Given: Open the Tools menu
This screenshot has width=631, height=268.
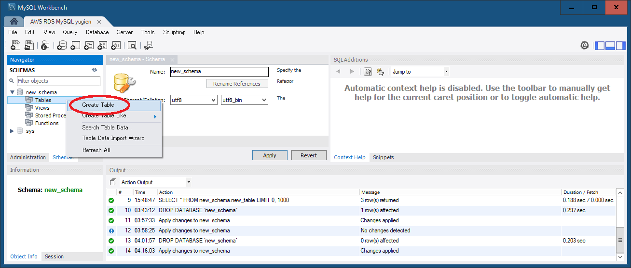Looking at the screenshot, I should click(148, 32).
